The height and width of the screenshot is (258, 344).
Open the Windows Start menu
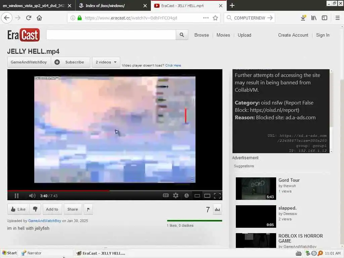[9, 253]
